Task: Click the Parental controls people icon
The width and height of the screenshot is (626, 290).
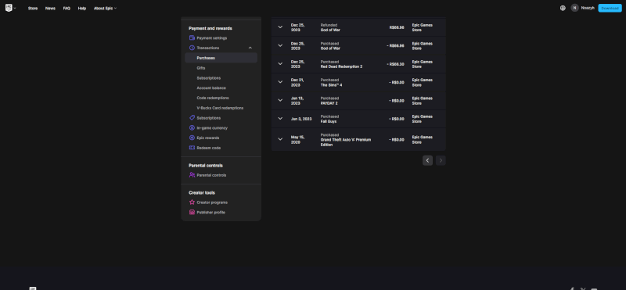Action: [192, 175]
